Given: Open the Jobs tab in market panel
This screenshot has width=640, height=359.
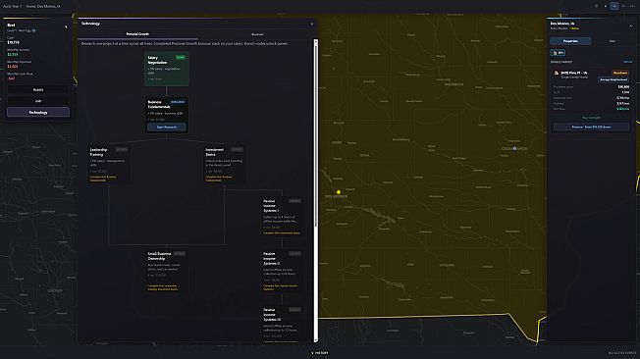Looking at the screenshot, I should point(612,41).
